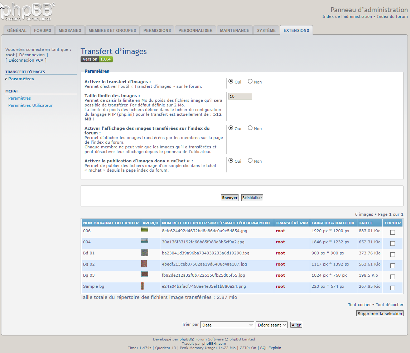Switch to the Maintenance tab

coord(235,30)
